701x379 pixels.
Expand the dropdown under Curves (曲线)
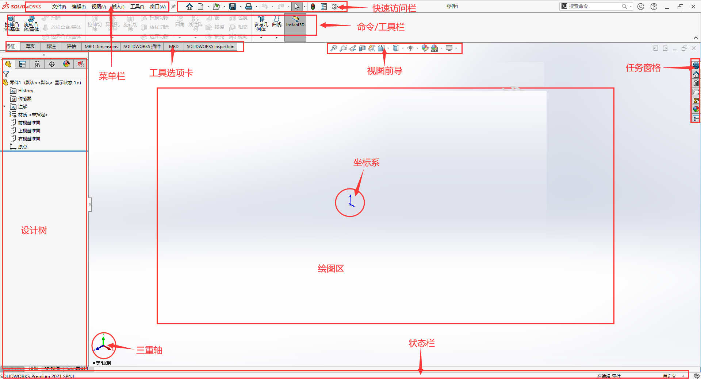tap(276, 38)
